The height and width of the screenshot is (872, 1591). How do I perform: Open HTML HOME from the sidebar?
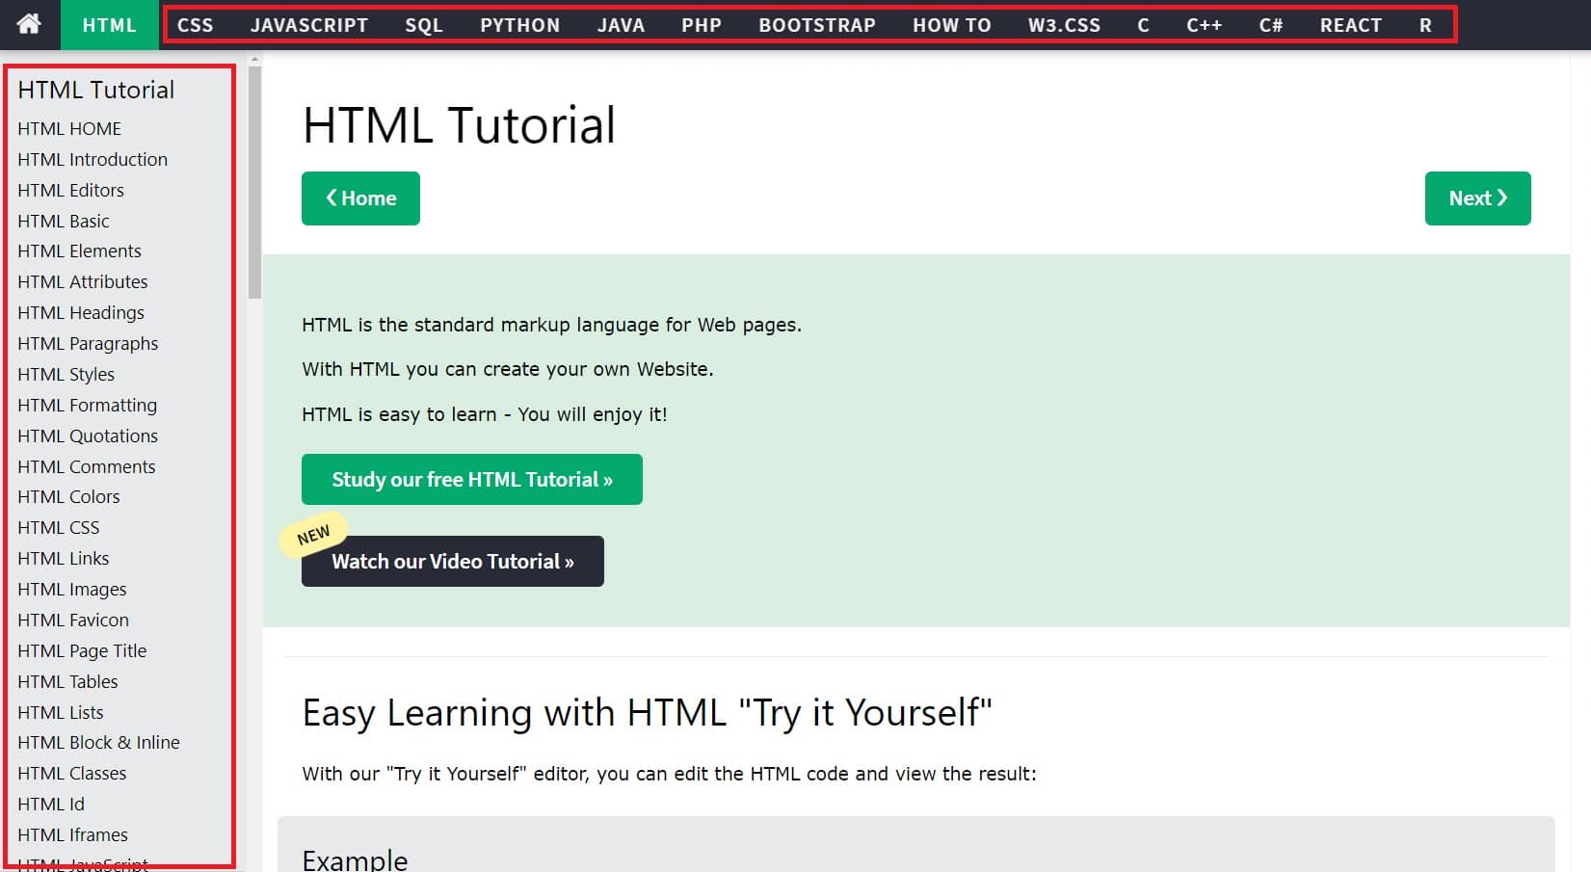(68, 128)
